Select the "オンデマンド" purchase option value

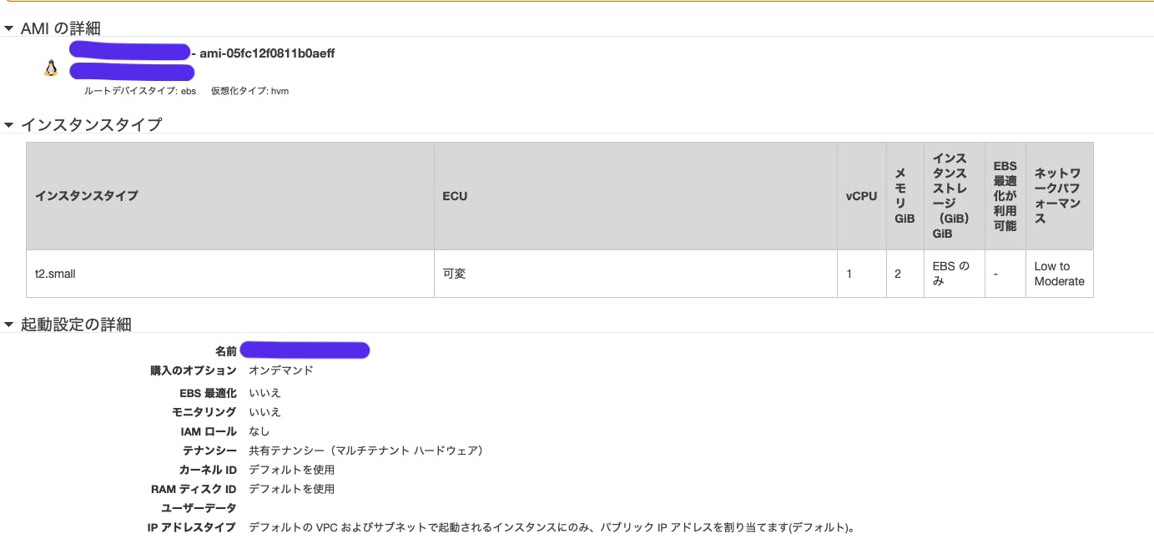(280, 370)
